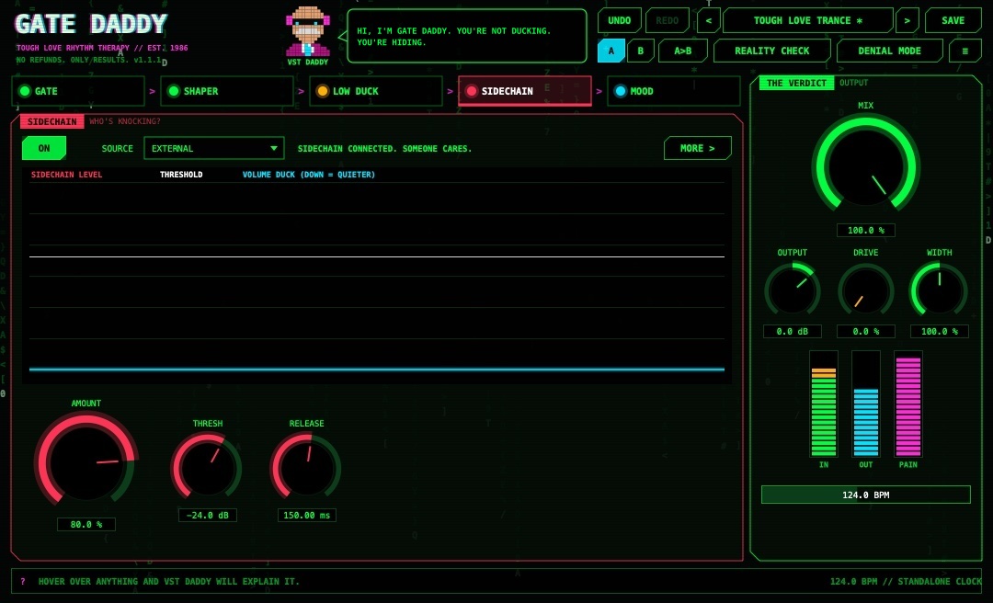Click the red SIDECHAIN panel header label

click(x=51, y=121)
